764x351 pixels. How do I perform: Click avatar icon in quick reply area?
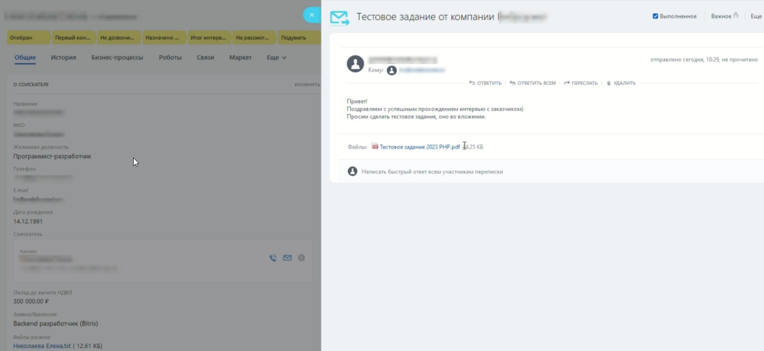click(353, 171)
